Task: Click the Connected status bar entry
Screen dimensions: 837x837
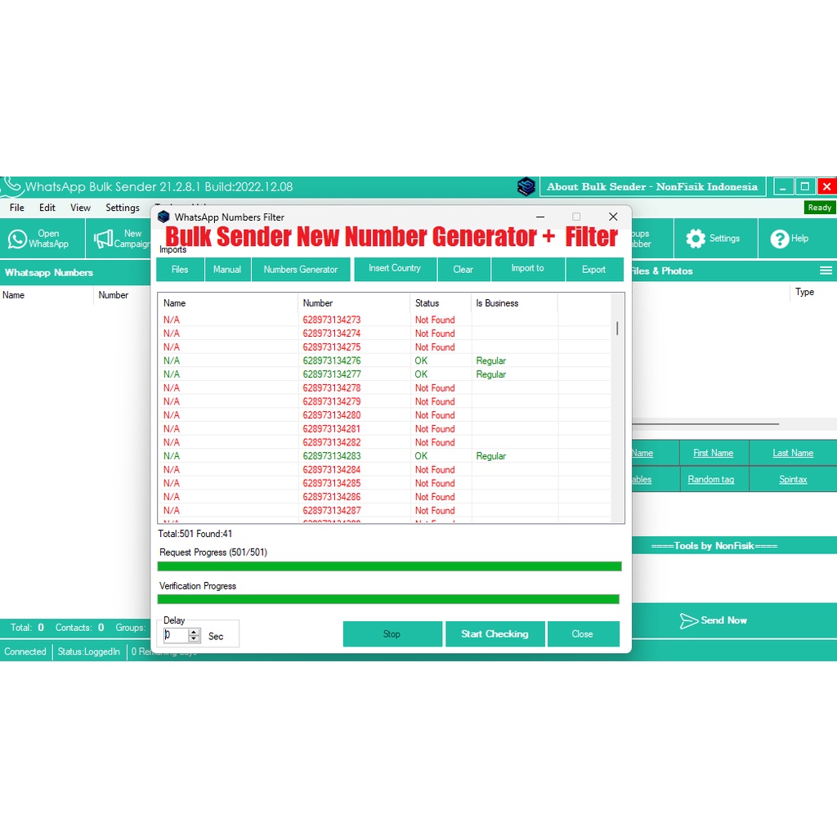Action: (25, 651)
